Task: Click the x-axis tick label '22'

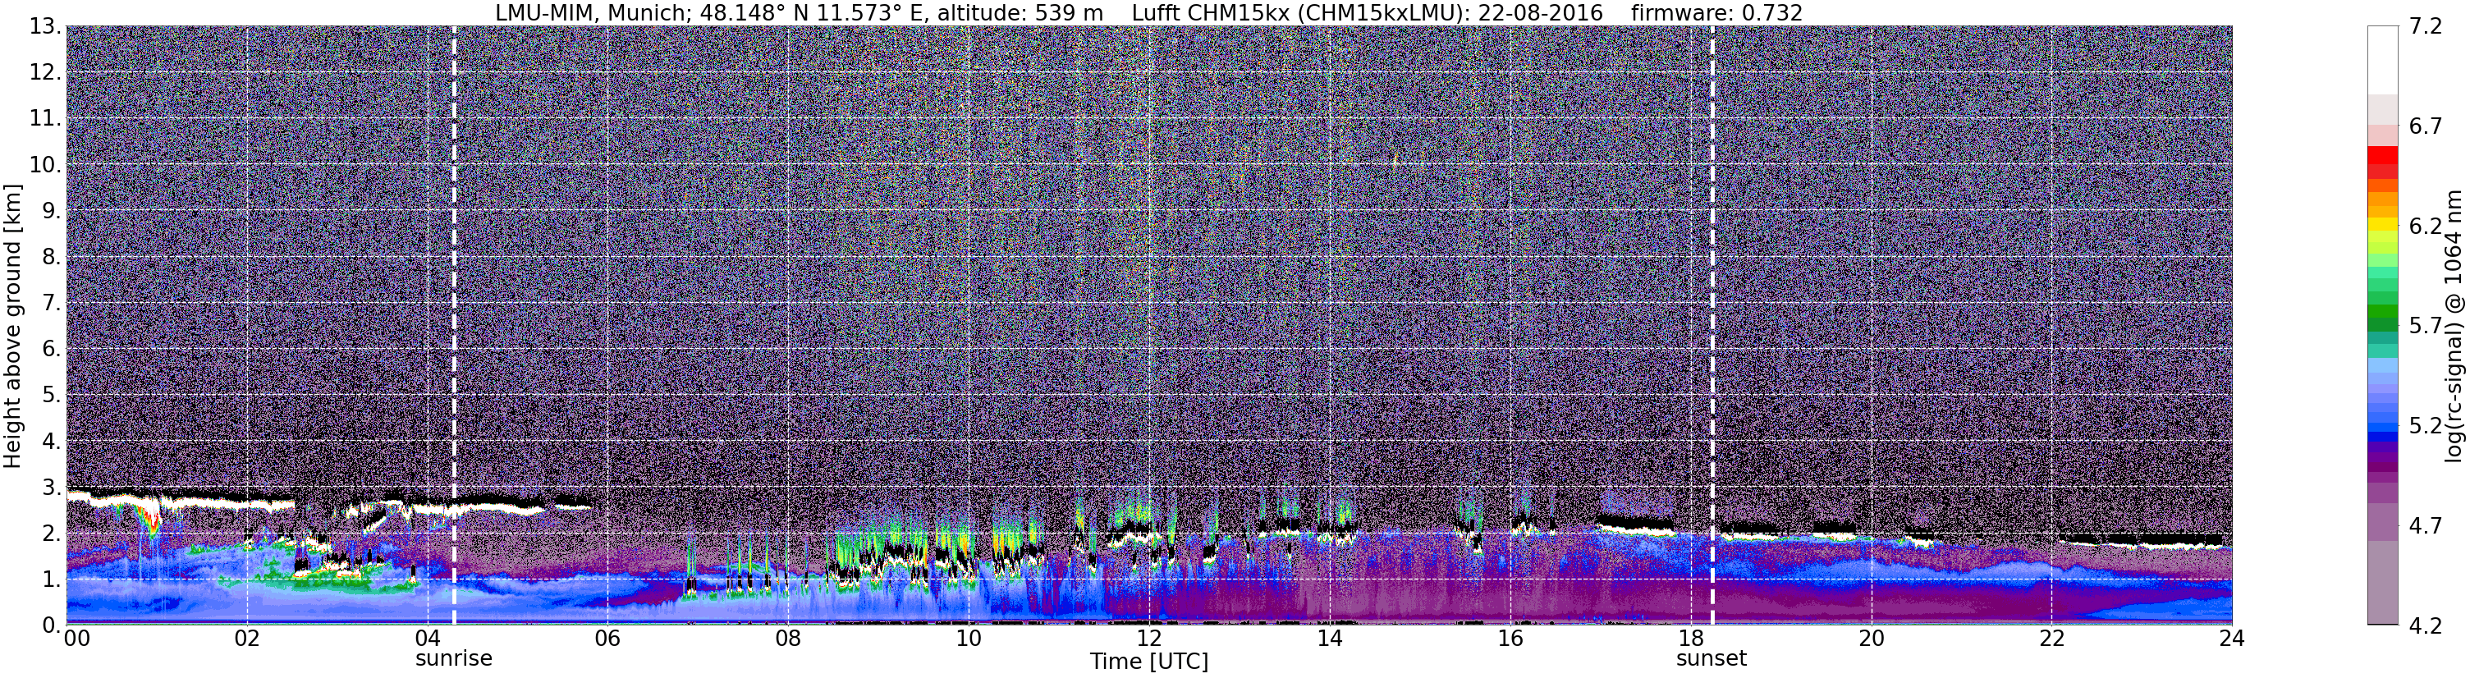Action: 2051,639
